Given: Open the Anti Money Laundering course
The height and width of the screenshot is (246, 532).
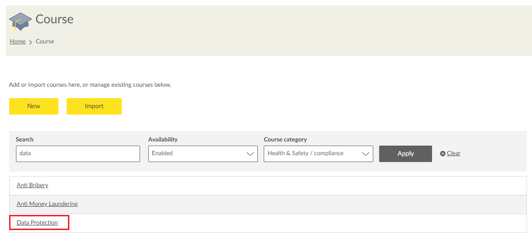Looking at the screenshot, I should coord(47,204).
